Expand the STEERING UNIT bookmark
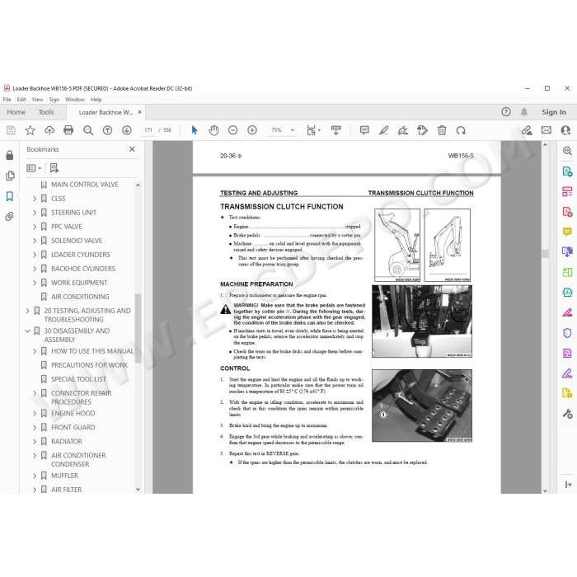The height and width of the screenshot is (577, 577). click(x=35, y=213)
